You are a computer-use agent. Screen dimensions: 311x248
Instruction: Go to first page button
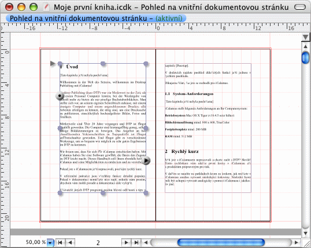(x=60, y=242)
